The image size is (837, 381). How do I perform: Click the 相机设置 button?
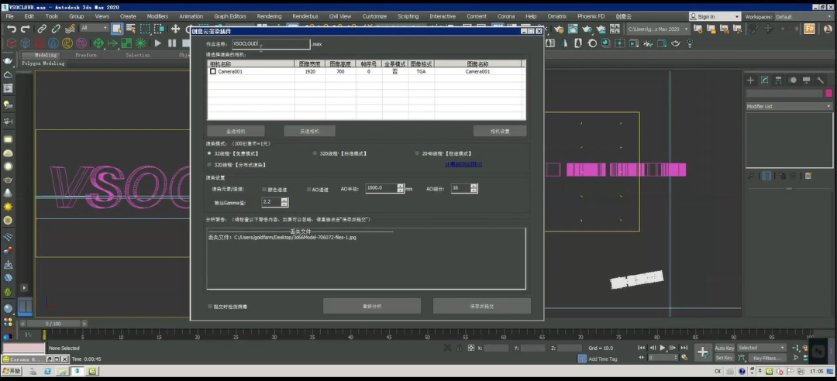click(500, 131)
